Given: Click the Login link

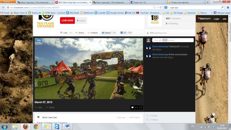Looking at the screenshot, I should click(x=216, y=19).
